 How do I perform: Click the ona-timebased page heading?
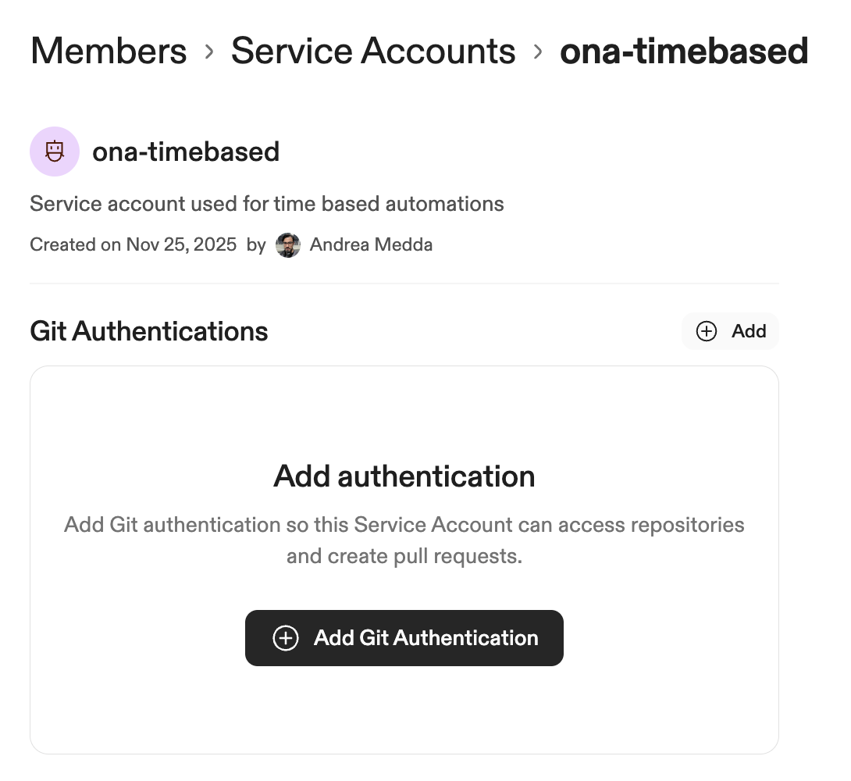click(185, 152)
